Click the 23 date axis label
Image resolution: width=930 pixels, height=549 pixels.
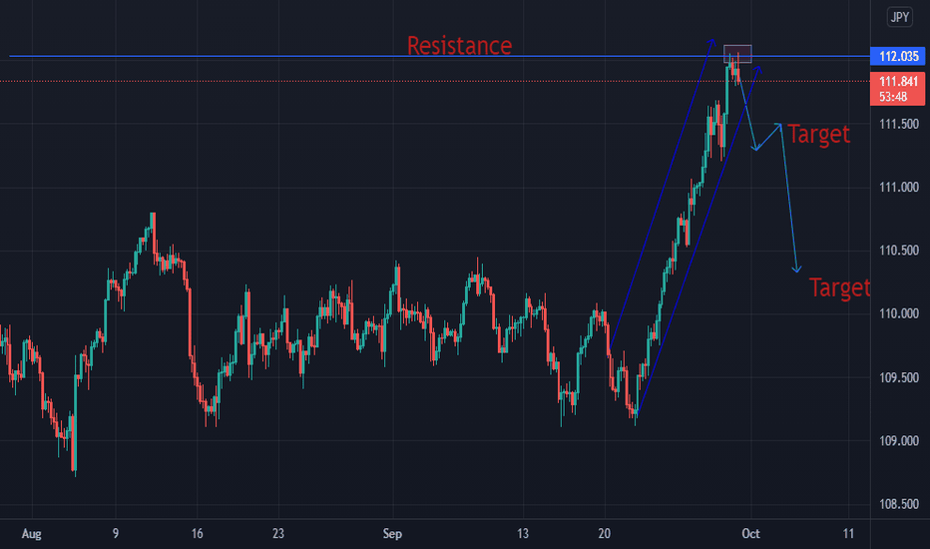pos(278,534)
